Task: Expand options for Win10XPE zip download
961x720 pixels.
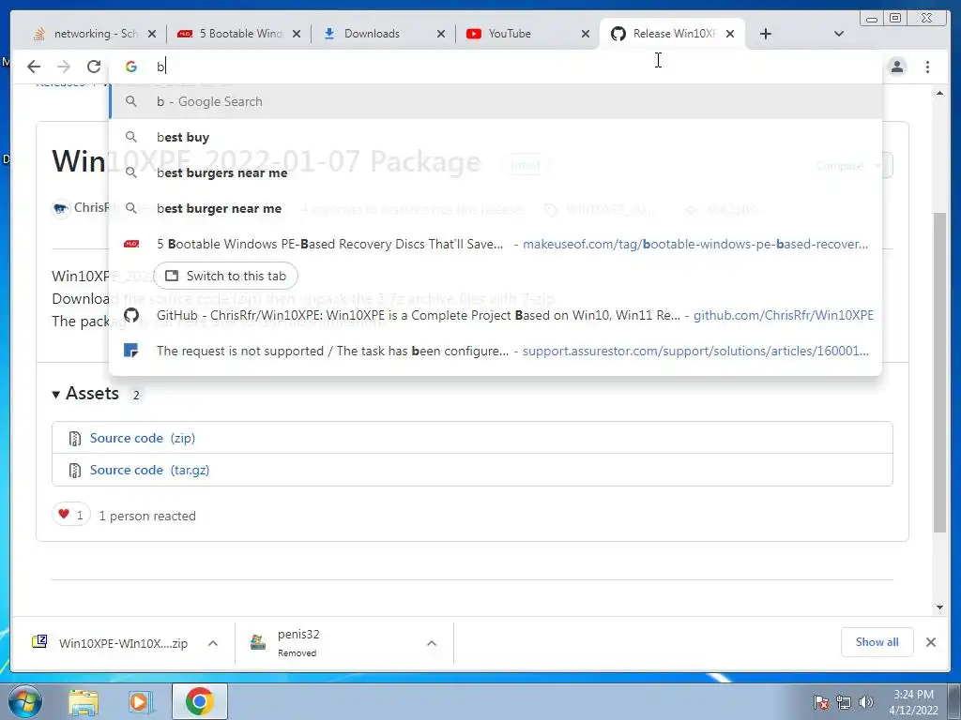Action: tap(213, 643)
